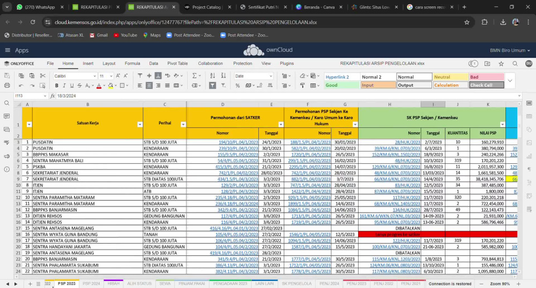This screenshot has height=288, width=536.
Task: Toggle strikethrough formatting
Action: [79, 85]
